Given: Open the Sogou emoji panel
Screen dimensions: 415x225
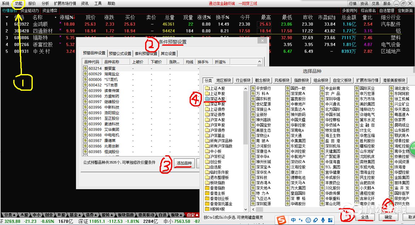Looking at the screenshot, I should [308, 220].
